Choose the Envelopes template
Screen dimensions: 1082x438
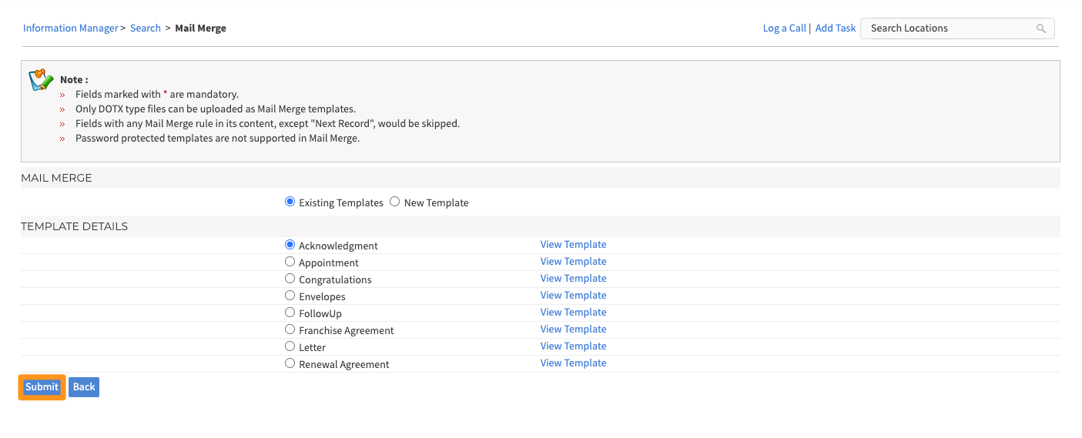click(290, 296)
